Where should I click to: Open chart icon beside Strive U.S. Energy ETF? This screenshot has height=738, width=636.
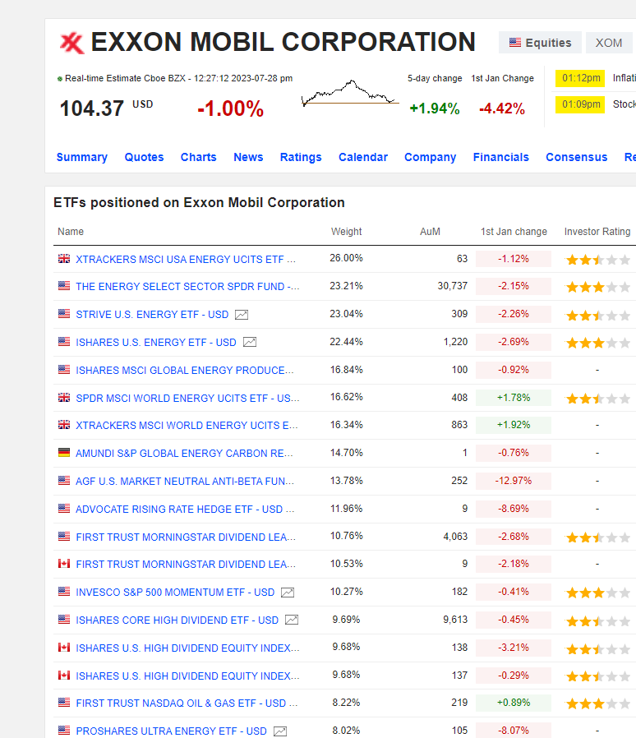point(242,315)
